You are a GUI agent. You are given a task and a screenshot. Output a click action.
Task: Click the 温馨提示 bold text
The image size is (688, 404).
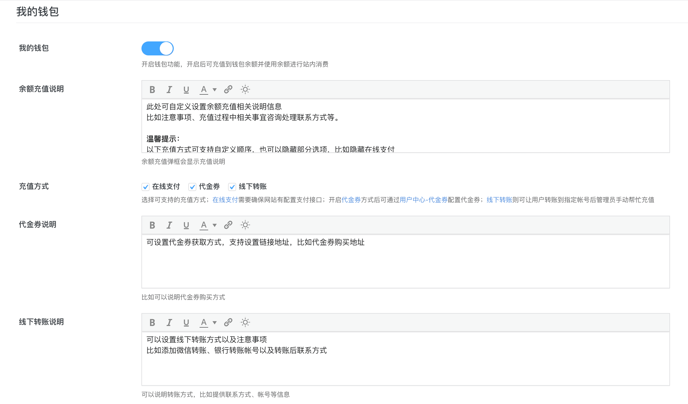click(x=163, y=139)
